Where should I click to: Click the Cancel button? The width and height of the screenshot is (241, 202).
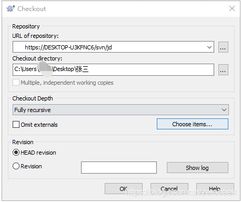point(169,189)
